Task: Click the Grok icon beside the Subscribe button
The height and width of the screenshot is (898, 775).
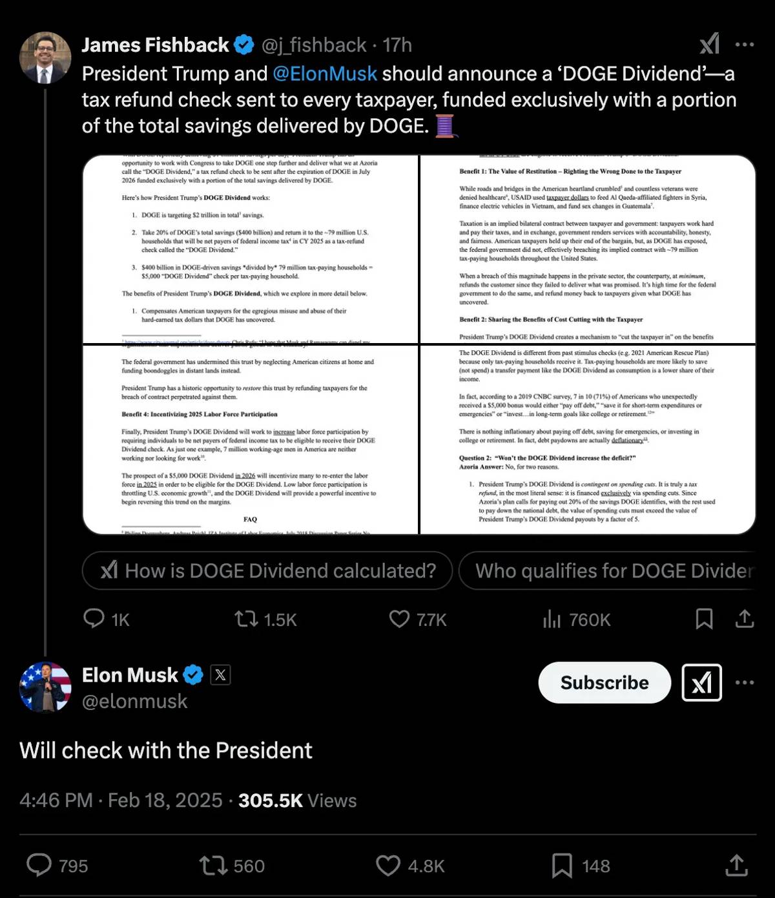Action: [x=702, y=682]
